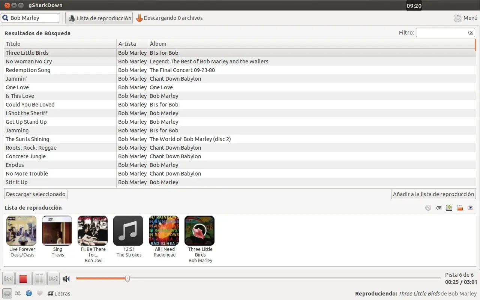Toggle the eye view icon in playlist
This screenshot has height=300, width=480.
471,208
